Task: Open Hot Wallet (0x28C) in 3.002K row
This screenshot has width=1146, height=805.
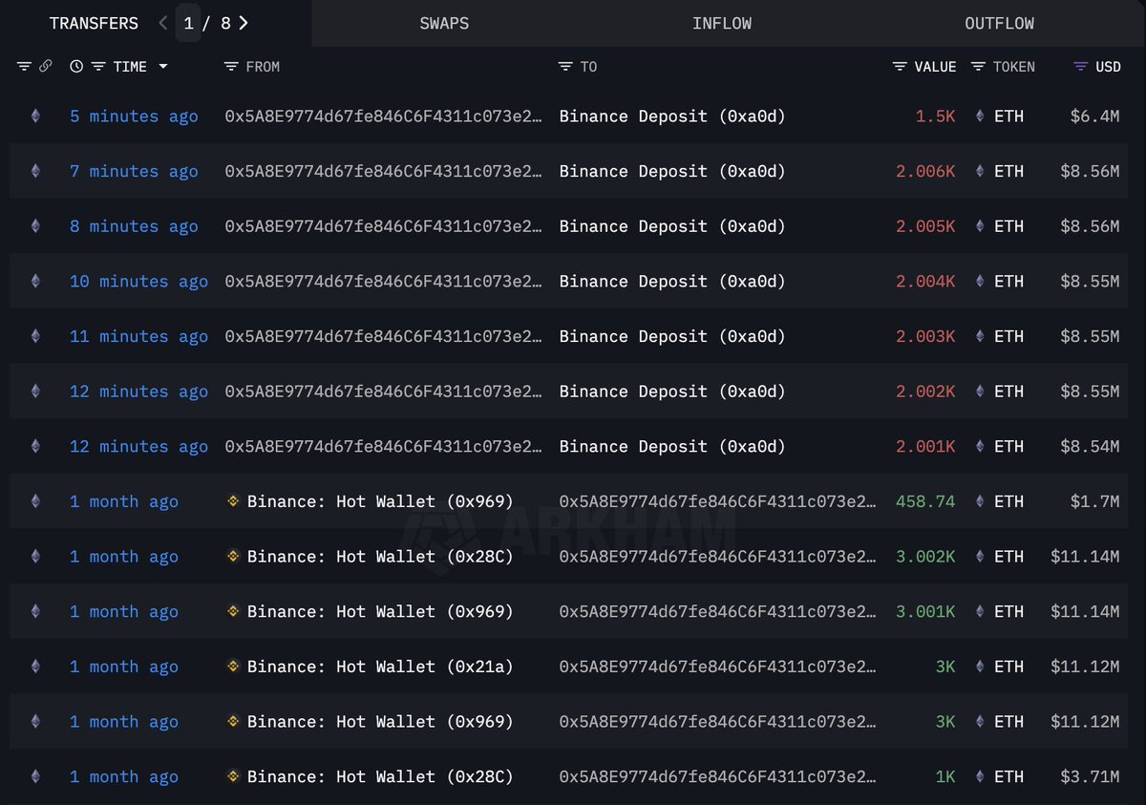Action: [380, 557]
